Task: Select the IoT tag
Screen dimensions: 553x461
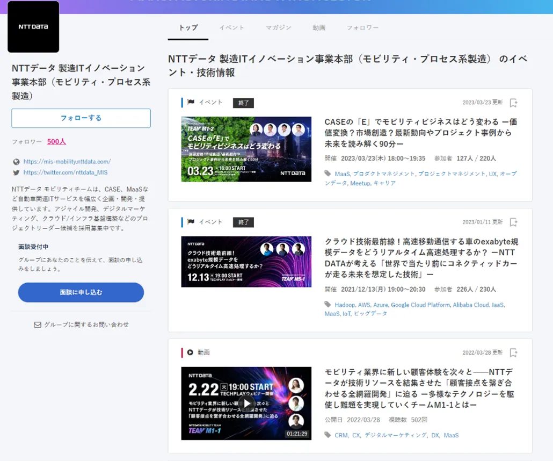Action: click(346, 313)
